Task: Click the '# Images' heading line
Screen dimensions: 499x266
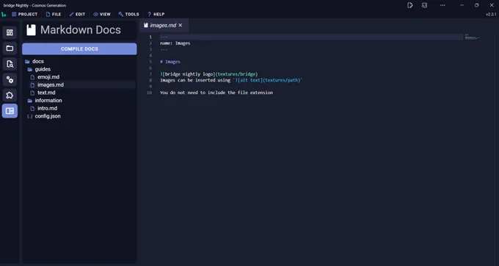Action: 170,62
